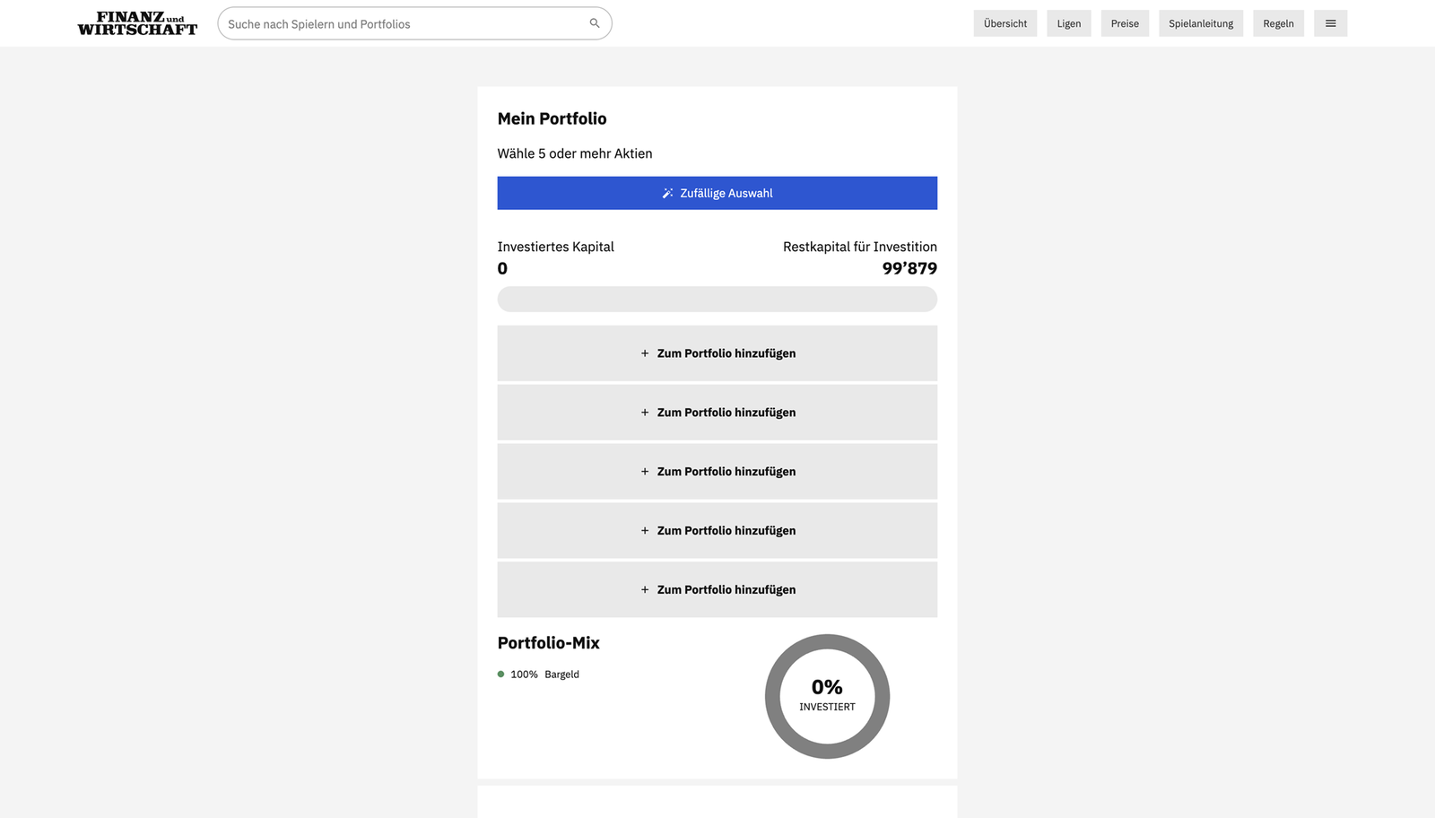Click plus icon in fourth portfolio slot

644,531
